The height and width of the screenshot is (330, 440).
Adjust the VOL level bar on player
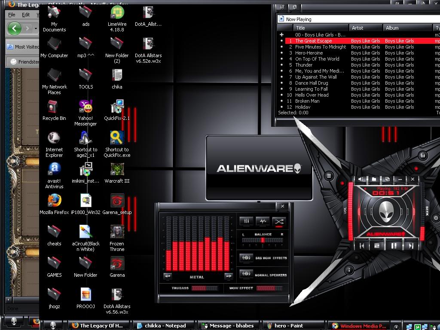tap(351, 211)
